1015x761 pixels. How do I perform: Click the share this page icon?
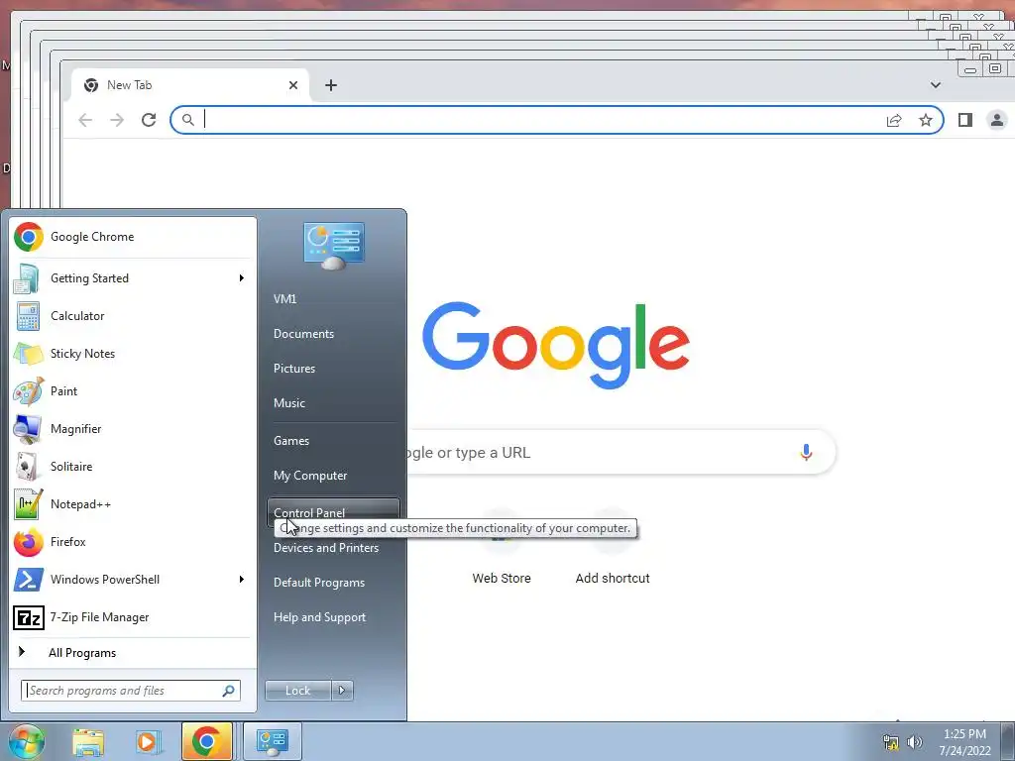(x=894, y=120)
